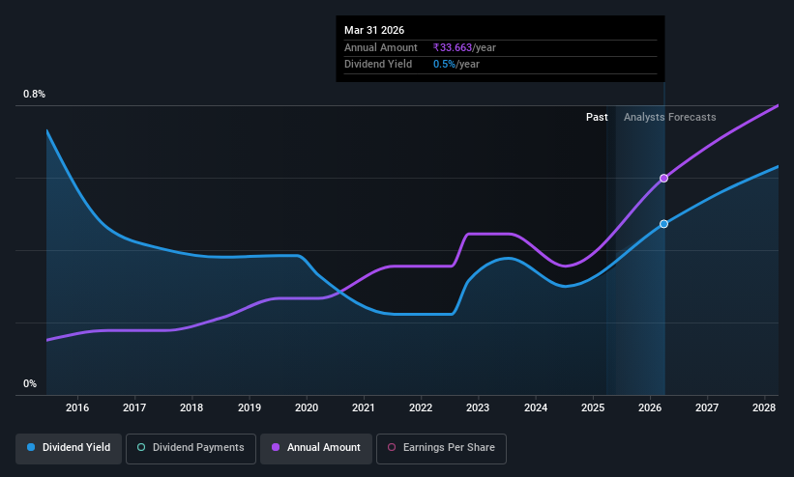This screenshot has height=477, width=794.
Task: Click the 2028 x-axis label
Action: click(764, 407)
